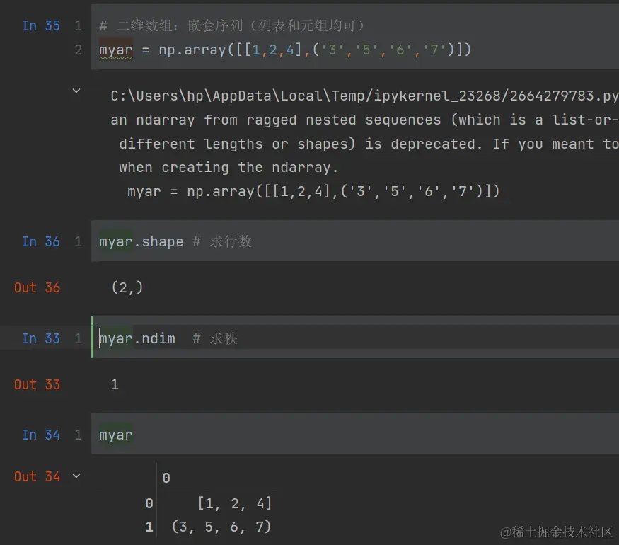Click the warning text 'an ndarray from ragged nested'
This screenshot has height=545, width=619.
233,120
